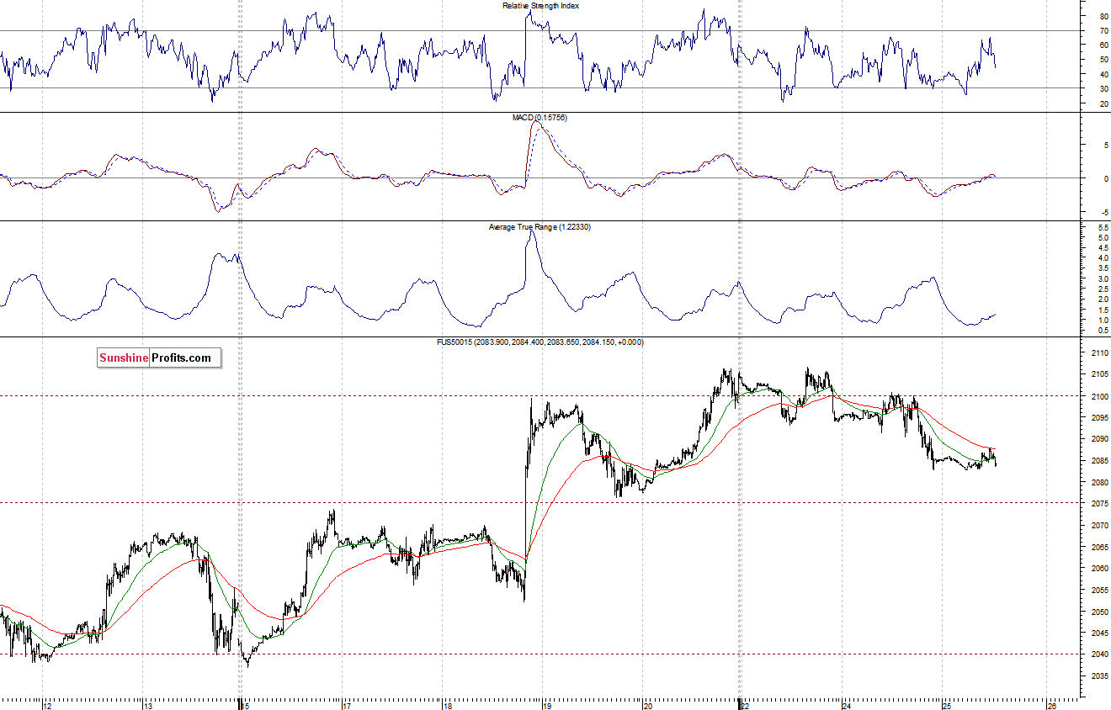Image resolution: width=1111 pixels, height=710 pixels.
Task: Click the 2110 price axis label
Action: point(1100,352)
